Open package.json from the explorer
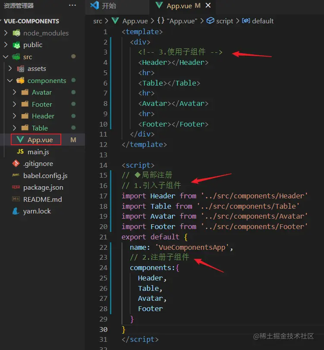 43,188
